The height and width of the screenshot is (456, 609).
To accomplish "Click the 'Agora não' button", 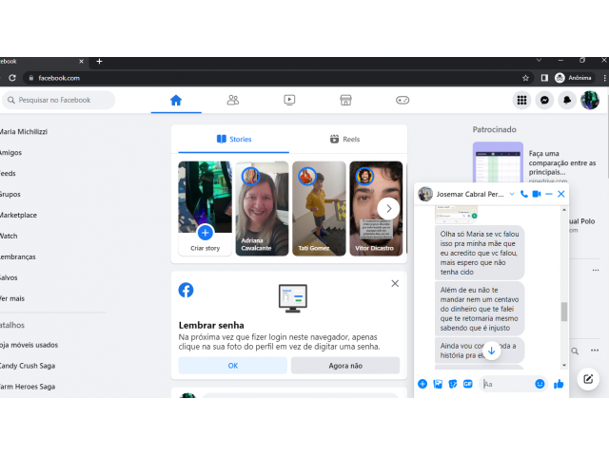I will click(345, 365).
